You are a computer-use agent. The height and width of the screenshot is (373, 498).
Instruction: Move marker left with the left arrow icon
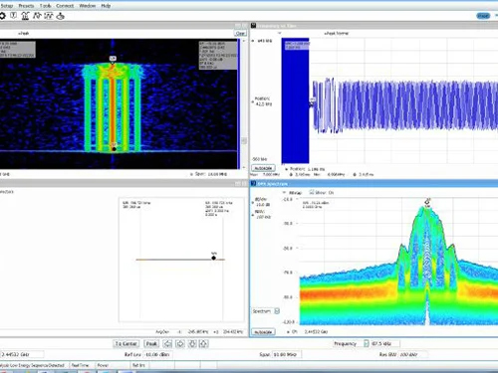point(167,343)
